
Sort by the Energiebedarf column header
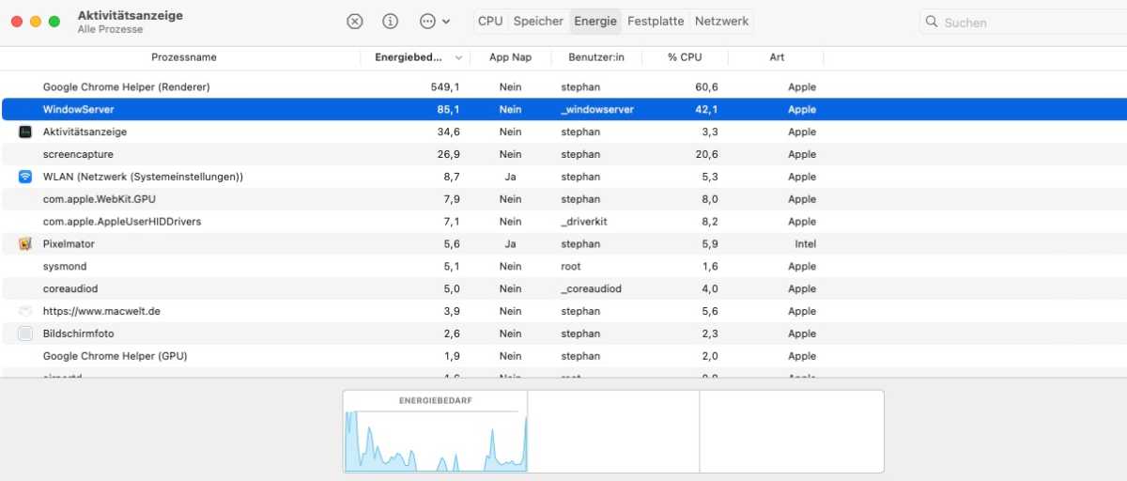(x=409, y=57)
